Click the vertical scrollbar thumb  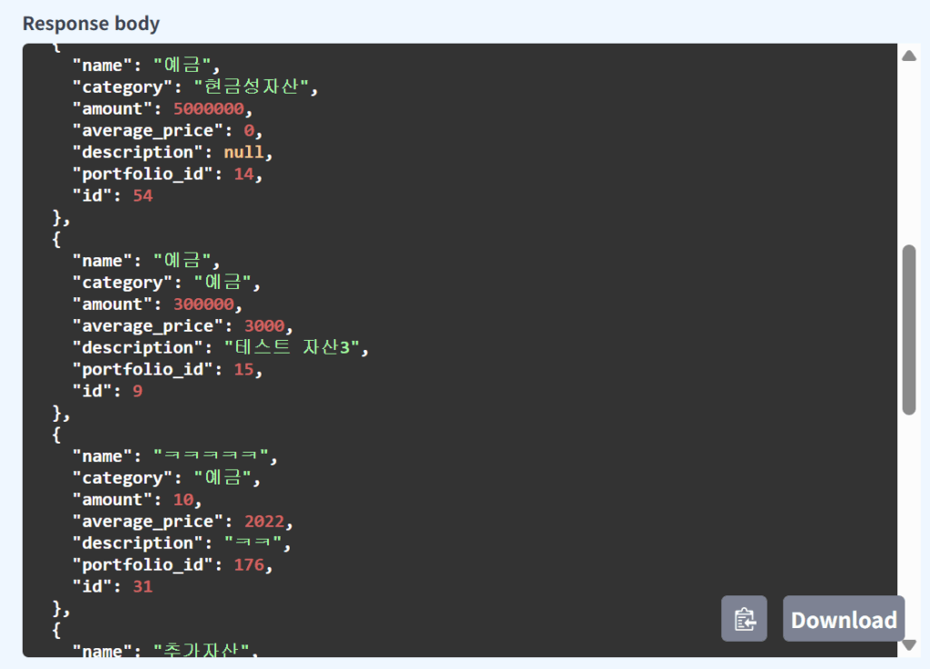pyautogui.click(x=908, y=329)
